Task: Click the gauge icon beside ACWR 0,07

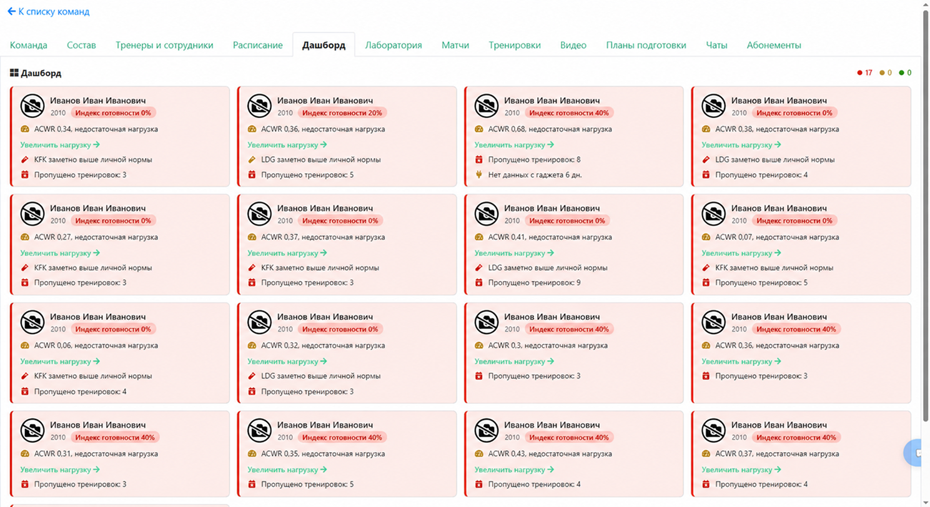Action: [706, 237]
